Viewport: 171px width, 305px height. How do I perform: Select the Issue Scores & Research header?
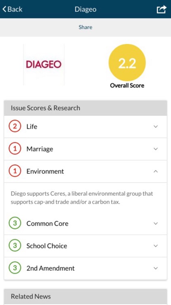pos(85,108)
